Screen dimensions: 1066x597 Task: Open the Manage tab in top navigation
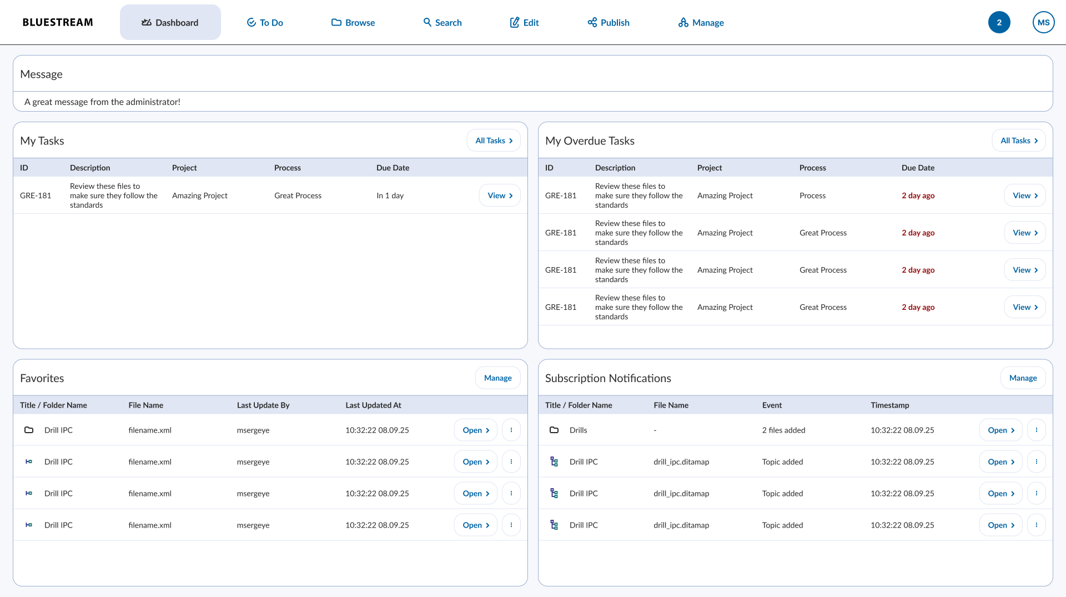pyautogui.click(x=701, y=22)
